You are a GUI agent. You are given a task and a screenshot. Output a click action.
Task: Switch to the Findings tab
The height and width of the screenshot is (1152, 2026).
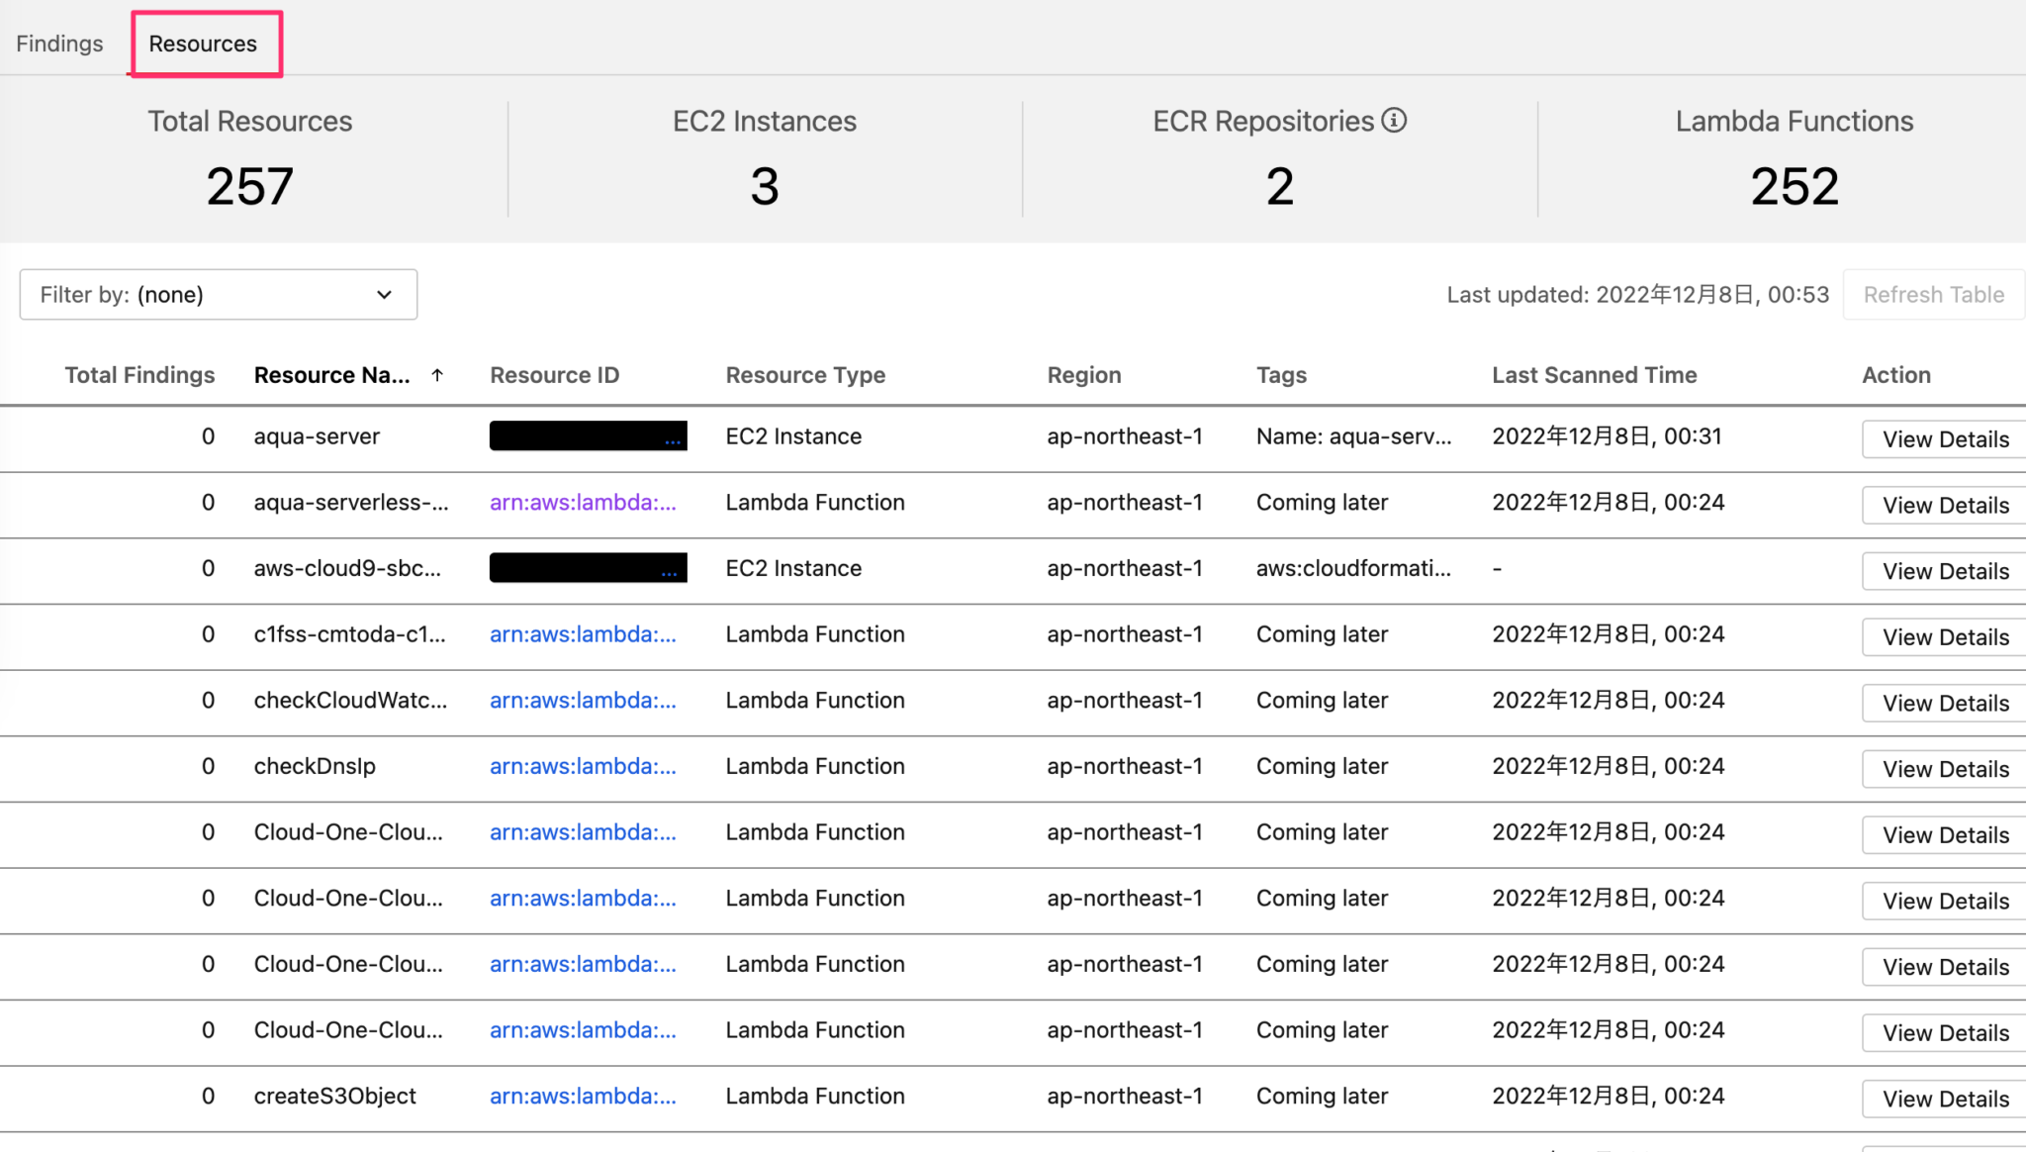coord(59,44)
